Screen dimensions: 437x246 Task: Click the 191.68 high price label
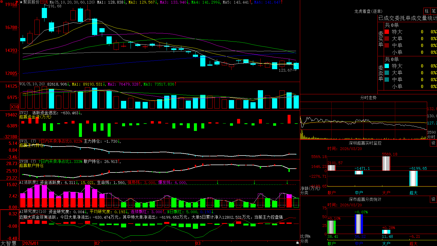coord(55,6)
